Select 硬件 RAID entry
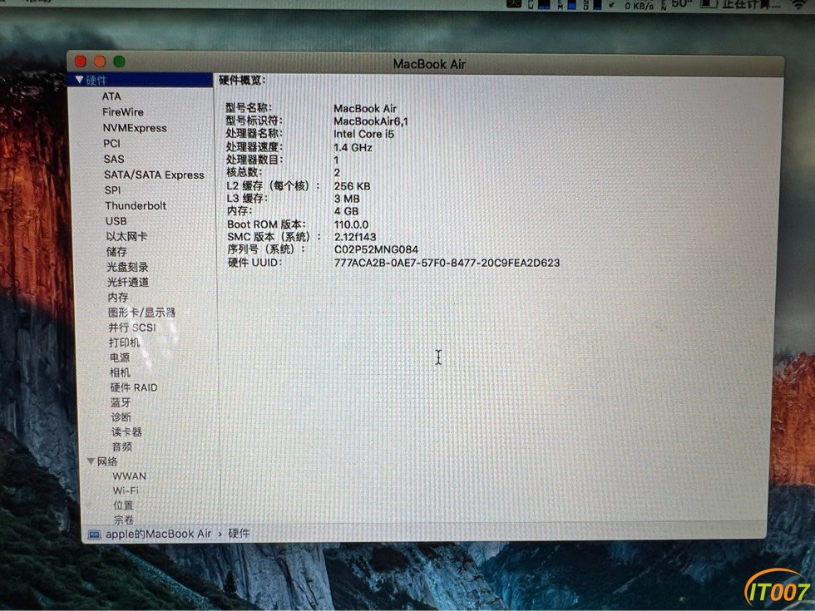815x611 pixels. 134,387
